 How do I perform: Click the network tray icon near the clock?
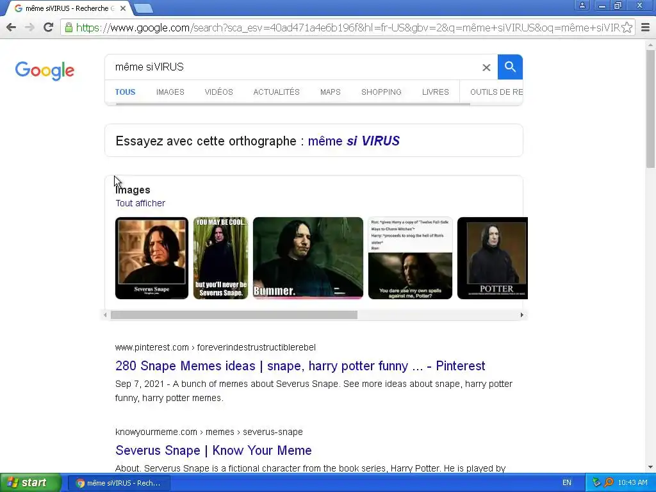pyautogui.click(x=596, y=482)
